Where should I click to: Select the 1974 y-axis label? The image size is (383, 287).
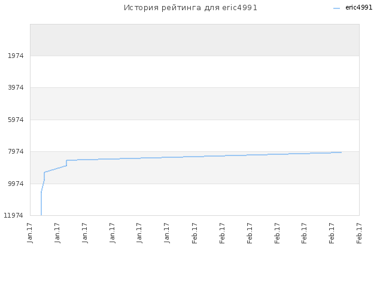pos(16,56)
